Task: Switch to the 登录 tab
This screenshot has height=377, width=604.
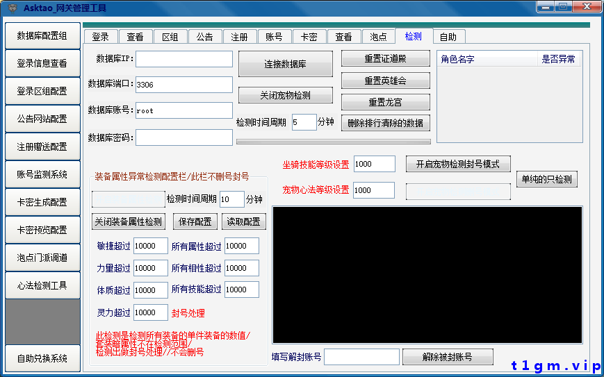Action: coord(101,37)
